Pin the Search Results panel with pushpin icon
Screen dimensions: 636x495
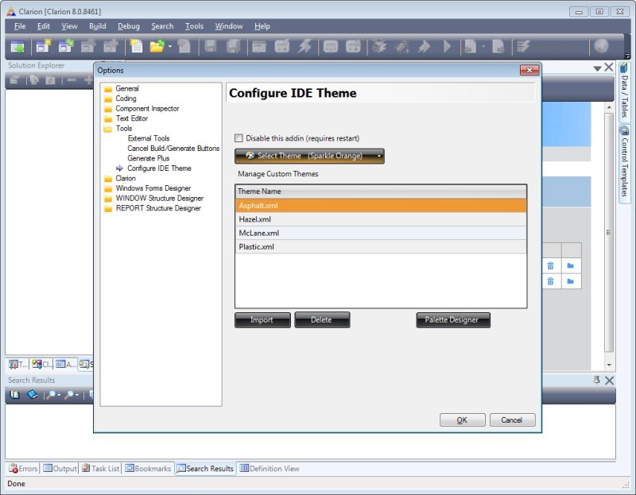[x=596, y=380]
